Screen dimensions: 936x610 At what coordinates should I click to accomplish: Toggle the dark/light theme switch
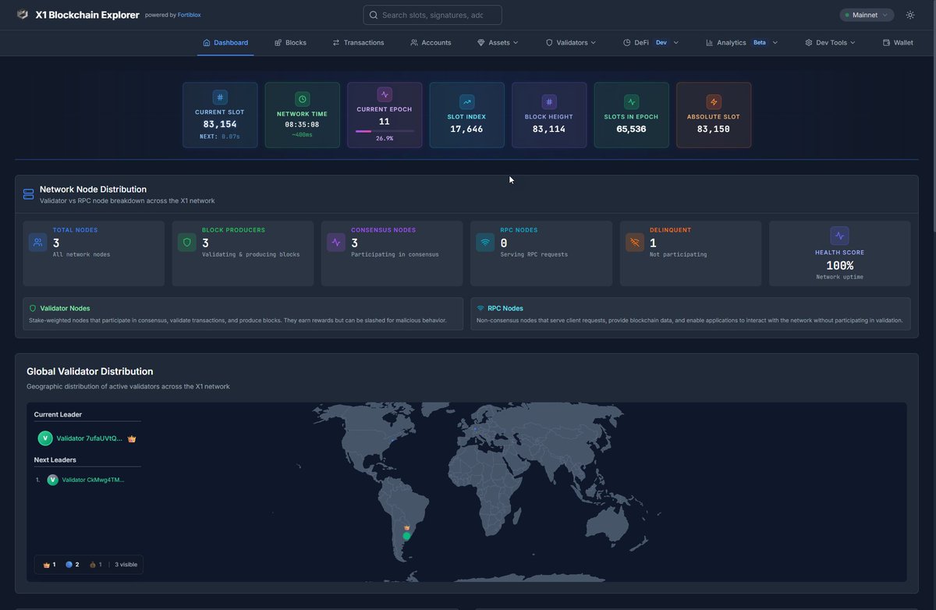point(909,14)
